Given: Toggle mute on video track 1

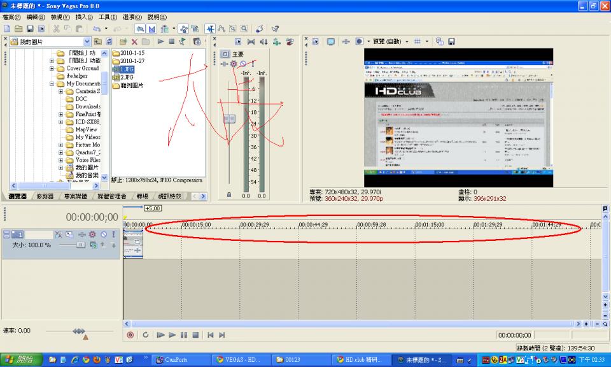Looking at the screenshot, I should pos(103,234).
